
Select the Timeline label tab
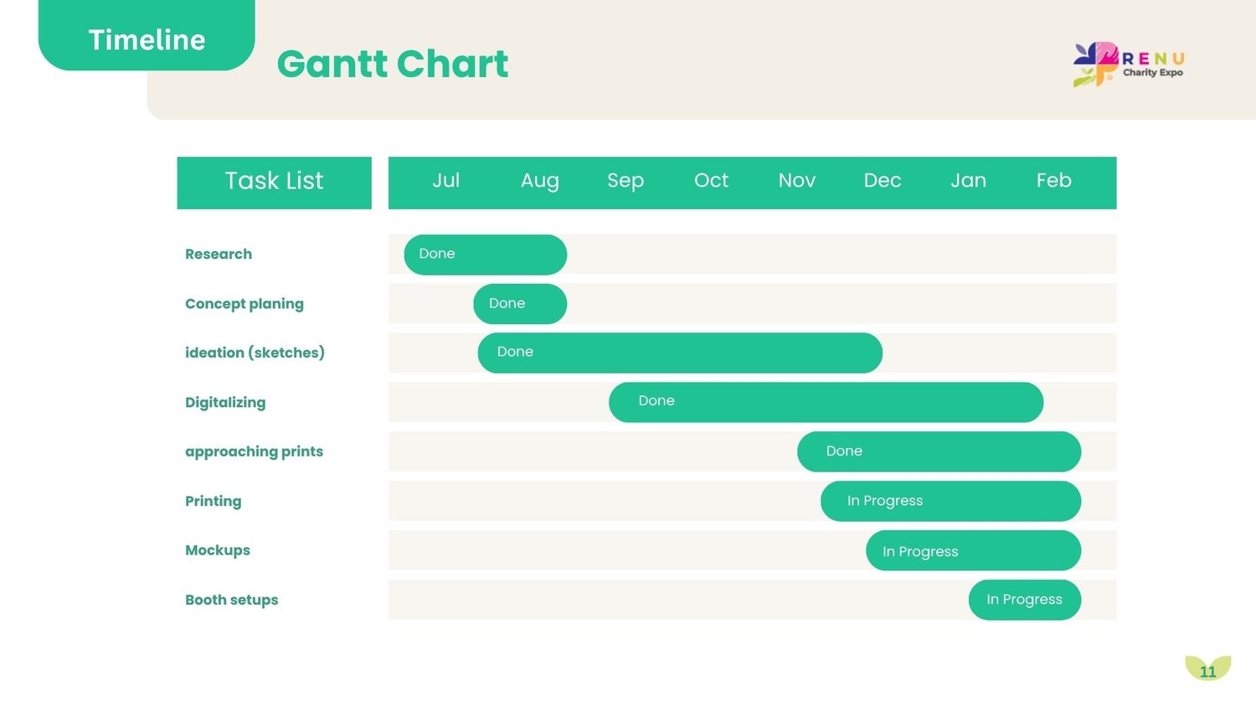(x=147, y=36)
